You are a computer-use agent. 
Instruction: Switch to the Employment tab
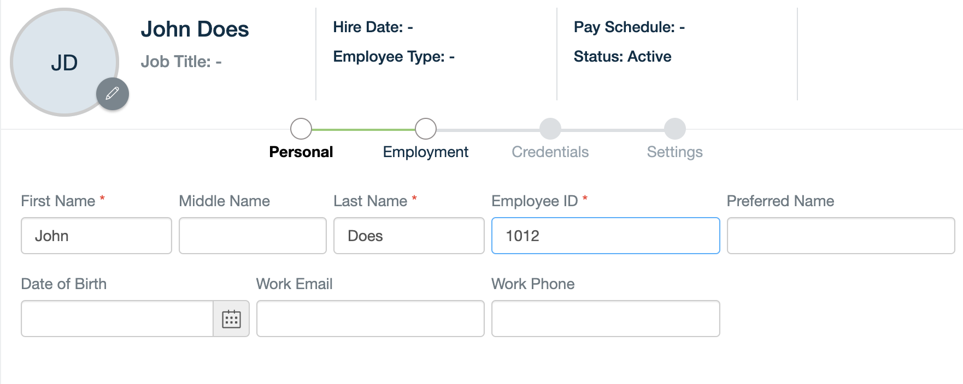coord(426,152)
